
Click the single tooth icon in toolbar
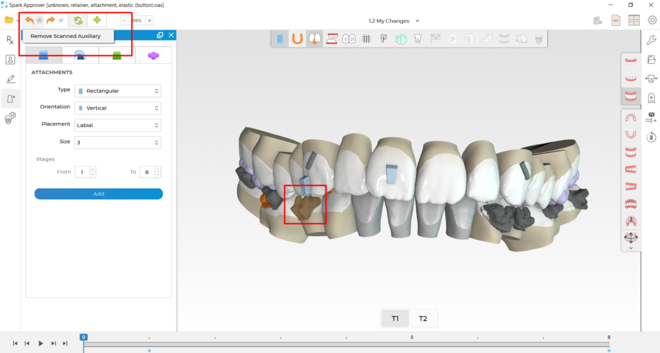418,39
